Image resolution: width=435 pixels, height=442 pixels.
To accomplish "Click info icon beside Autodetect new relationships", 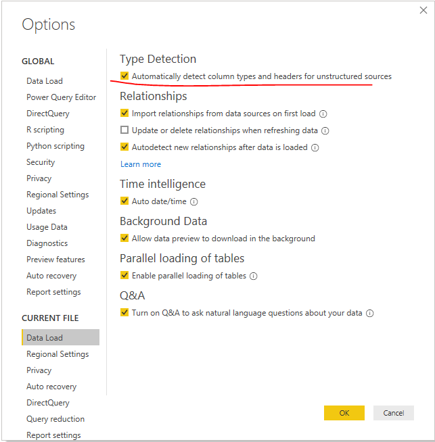I will pyautogui.click(x=315, y=148).
